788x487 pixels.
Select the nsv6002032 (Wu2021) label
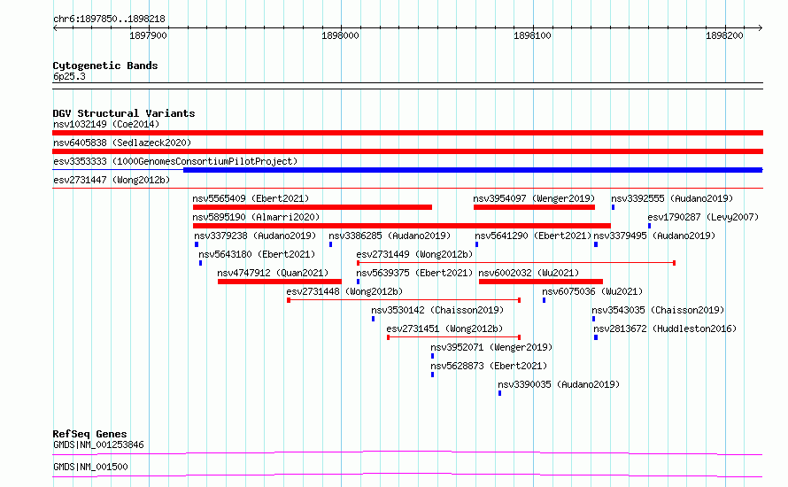529,273
